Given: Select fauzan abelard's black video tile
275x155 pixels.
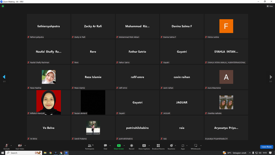Looking at the screenshot, I should pos(93,102).
